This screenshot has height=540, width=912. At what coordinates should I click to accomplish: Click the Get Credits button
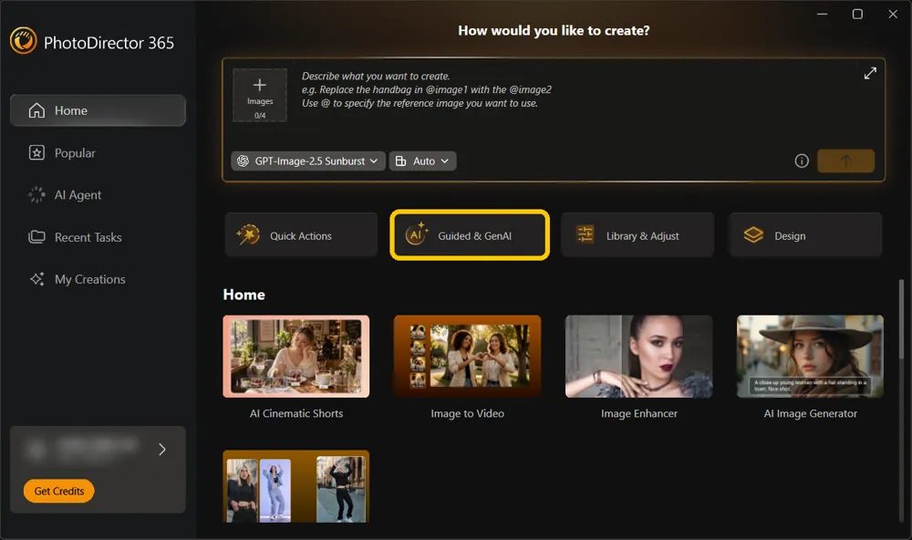(58, 491)
